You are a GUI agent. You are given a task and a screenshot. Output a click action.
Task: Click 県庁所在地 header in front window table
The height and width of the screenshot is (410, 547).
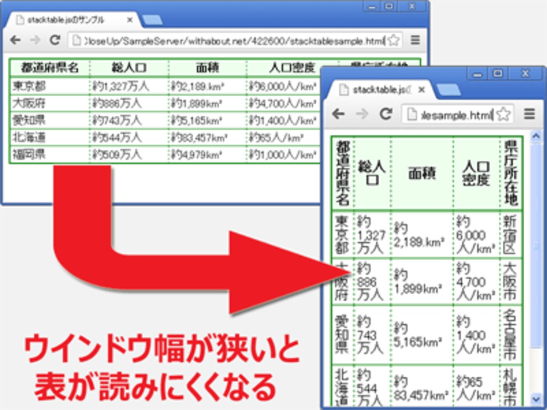(x=511, y=173)
